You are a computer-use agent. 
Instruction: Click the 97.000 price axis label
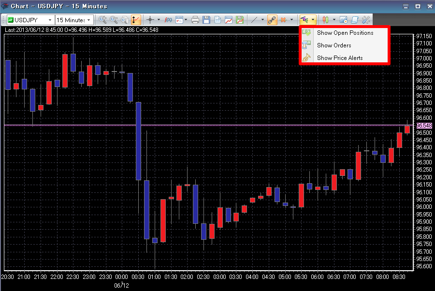[x=424, y=58]
